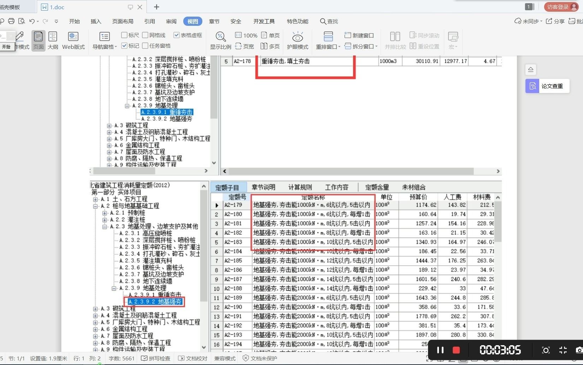Stop the screen recording
The height and width of the screenshot is (365, 583).
(456, 350)
